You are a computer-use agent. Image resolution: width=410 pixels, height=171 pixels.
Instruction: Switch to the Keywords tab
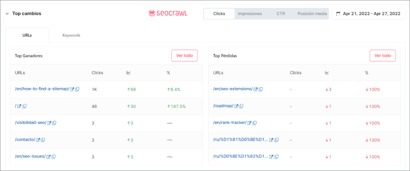(x=71, y=35)
